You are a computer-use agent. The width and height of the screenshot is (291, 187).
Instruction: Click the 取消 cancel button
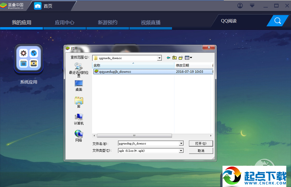201,151
